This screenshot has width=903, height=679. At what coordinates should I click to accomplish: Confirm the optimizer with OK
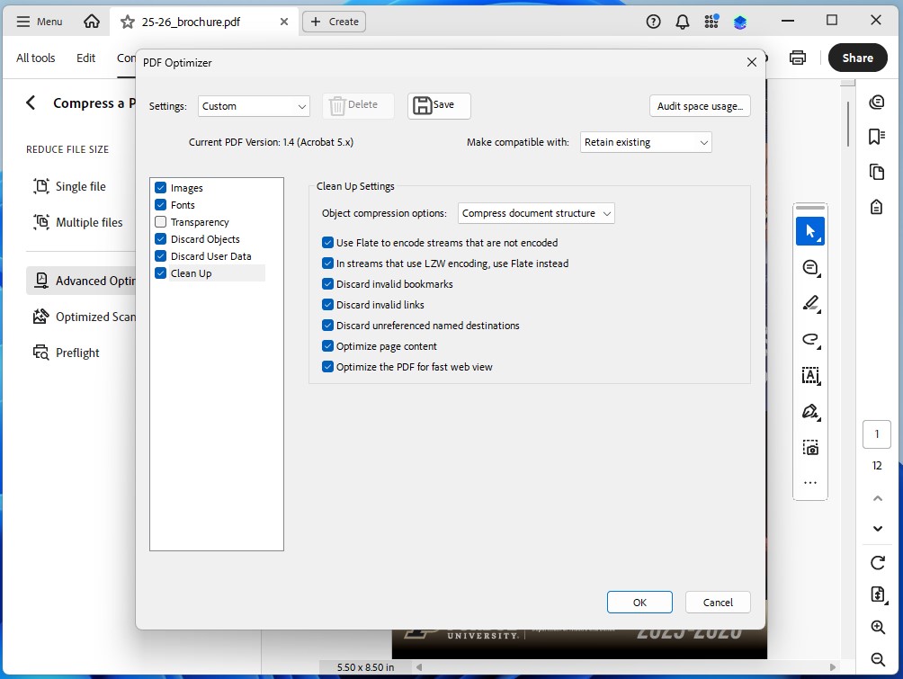[x=639, y=602]
